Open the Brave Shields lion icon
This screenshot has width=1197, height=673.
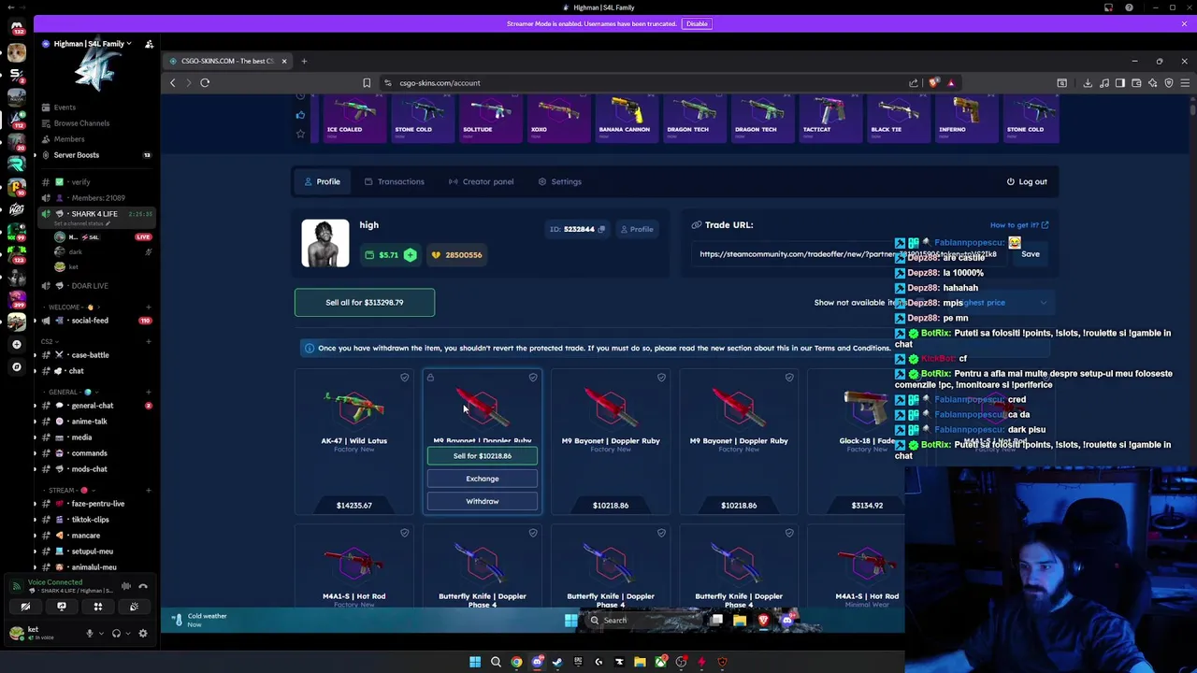934,83
